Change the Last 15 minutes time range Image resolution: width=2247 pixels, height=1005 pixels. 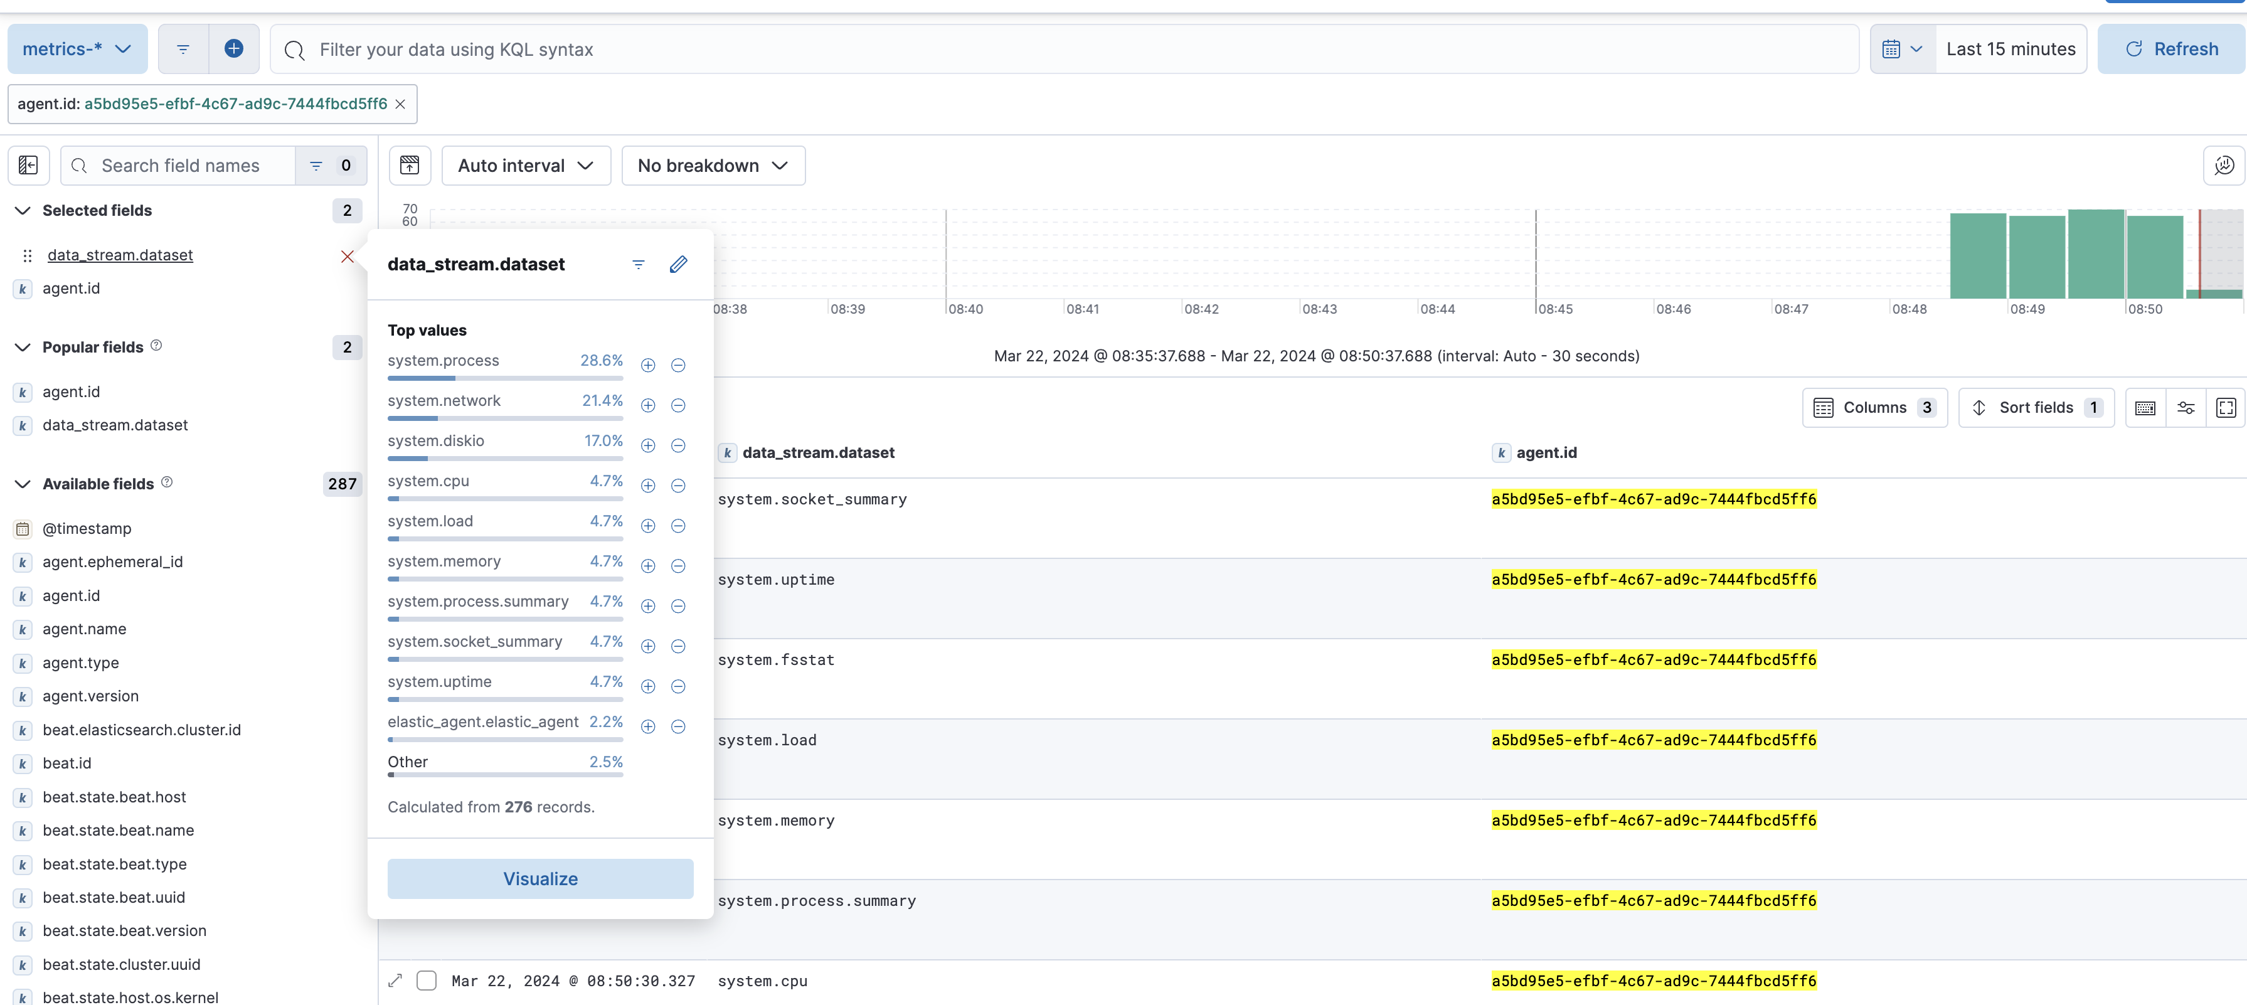(2011, 49)
